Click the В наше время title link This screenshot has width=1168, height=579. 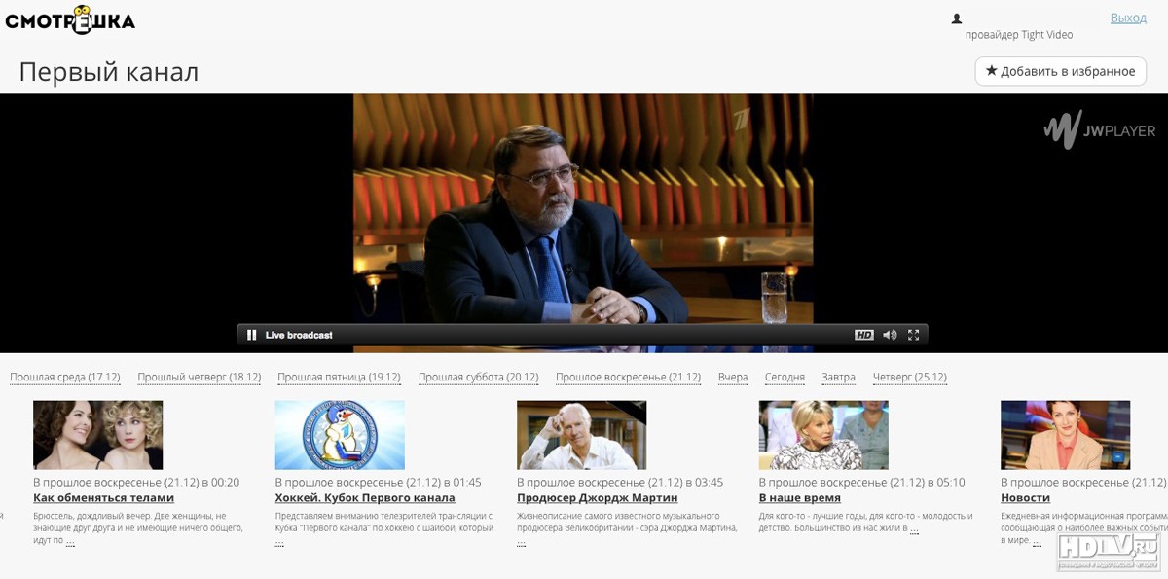[800, 498]
